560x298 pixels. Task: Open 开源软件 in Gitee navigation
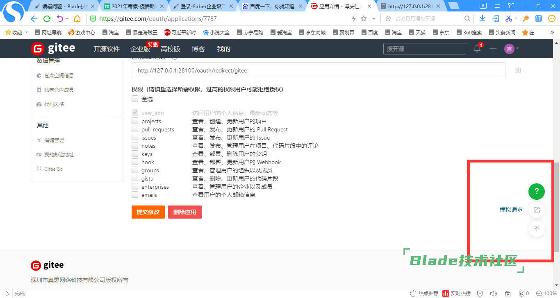(106, 49)
